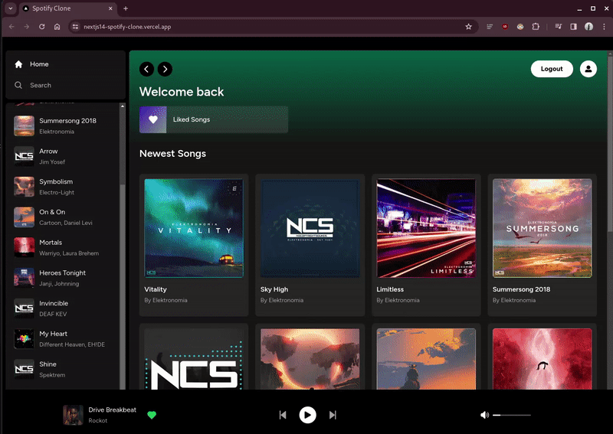
Task: Play Mortals in sidebar list
Action: pos(64,248)
